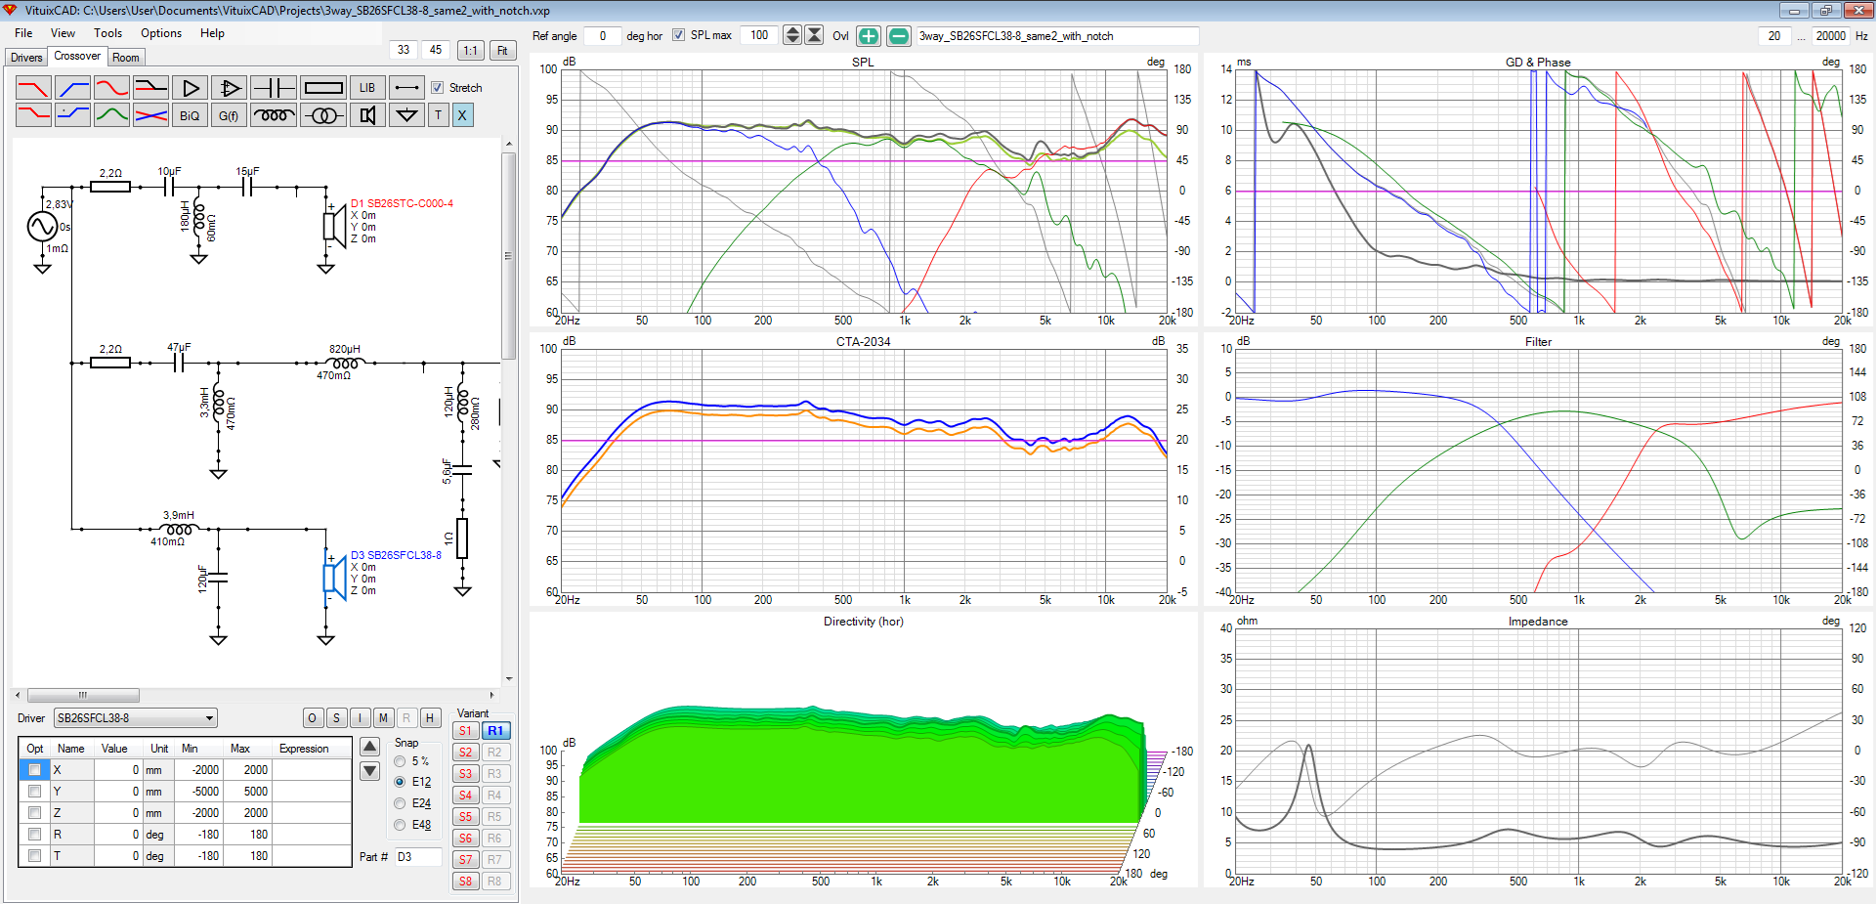The image size is (1876, 904).
Task: Open the File menu
Action: coord(23,33)
